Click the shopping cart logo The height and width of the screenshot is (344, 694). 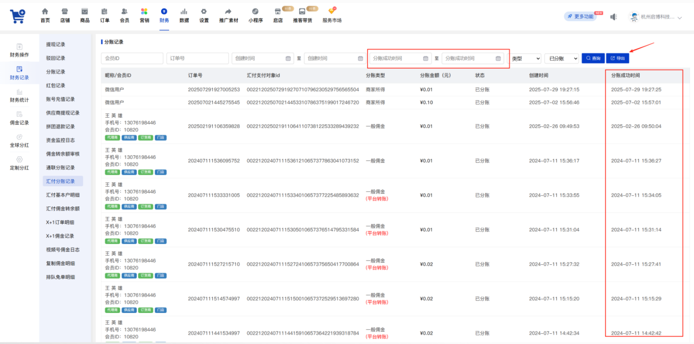click(x=18, y=16)
